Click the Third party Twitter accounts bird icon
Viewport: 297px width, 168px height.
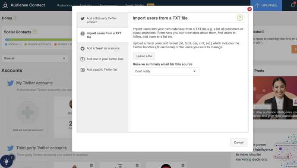[10, 148]
